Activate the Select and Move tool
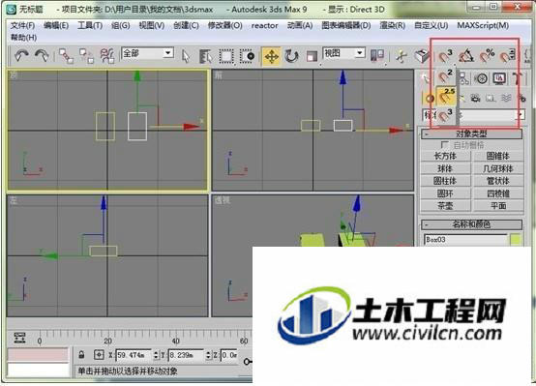The image size is (536, 386). pyautogui.click(x=272, y=56)
